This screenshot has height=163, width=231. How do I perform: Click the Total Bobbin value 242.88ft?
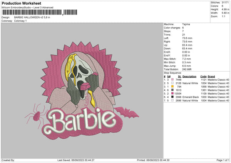[187, 69]
